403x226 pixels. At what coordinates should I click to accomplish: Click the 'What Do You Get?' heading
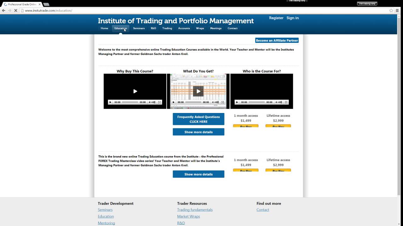coord(198,71)
